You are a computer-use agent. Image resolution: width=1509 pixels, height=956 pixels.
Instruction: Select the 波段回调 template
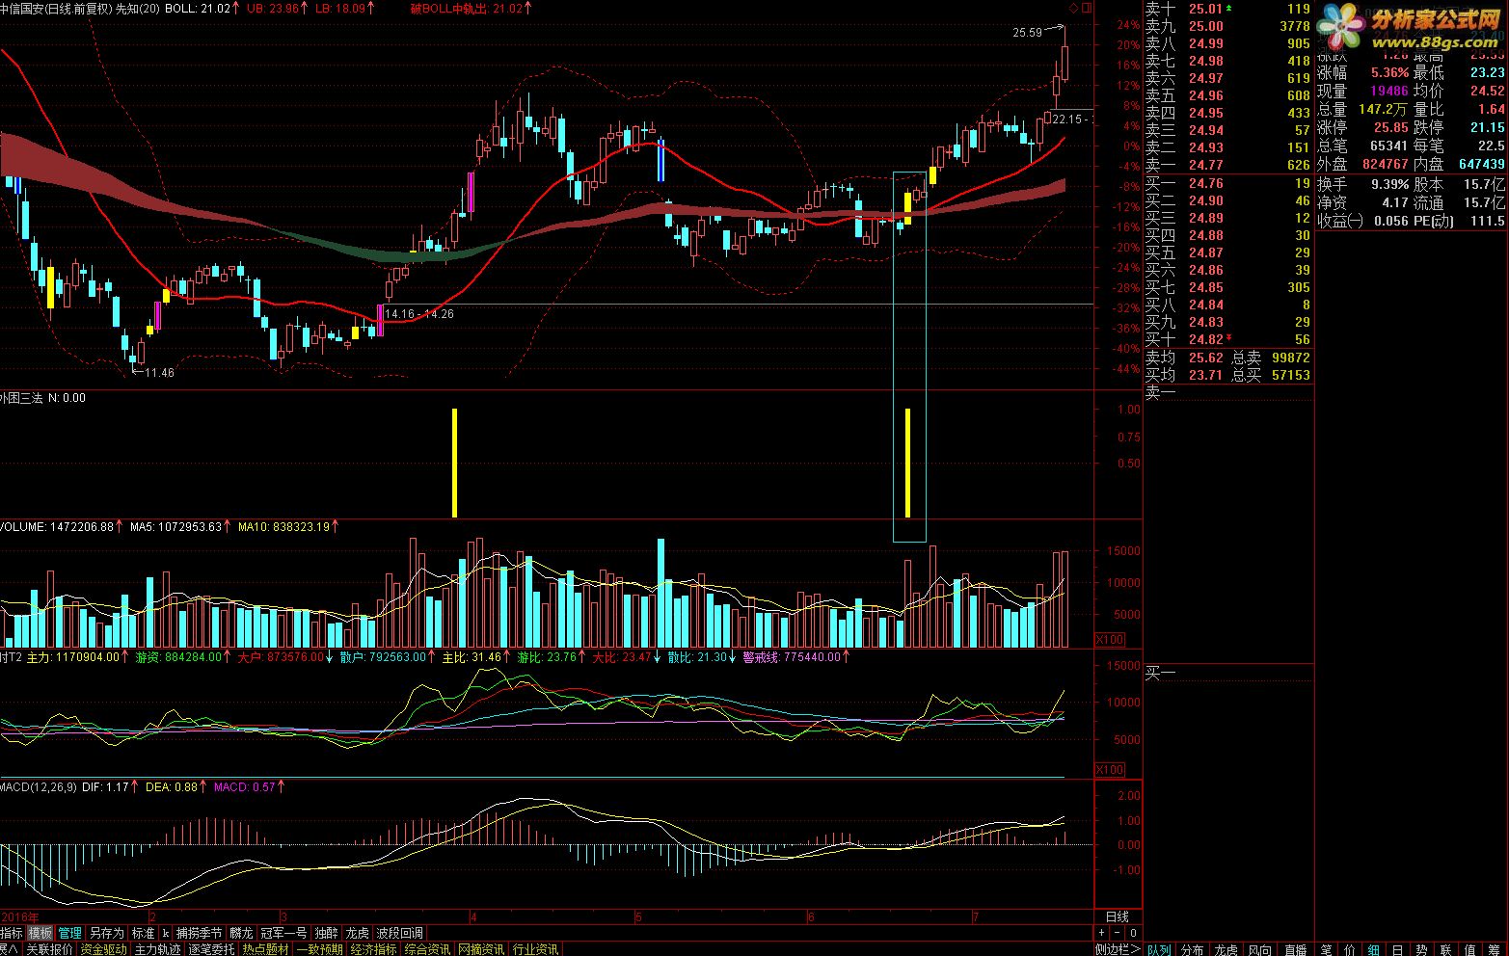coord(399,933)
